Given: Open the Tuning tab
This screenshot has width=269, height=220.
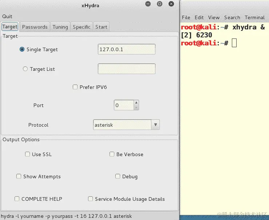Looking at the screenshot, I should (60, 27).
